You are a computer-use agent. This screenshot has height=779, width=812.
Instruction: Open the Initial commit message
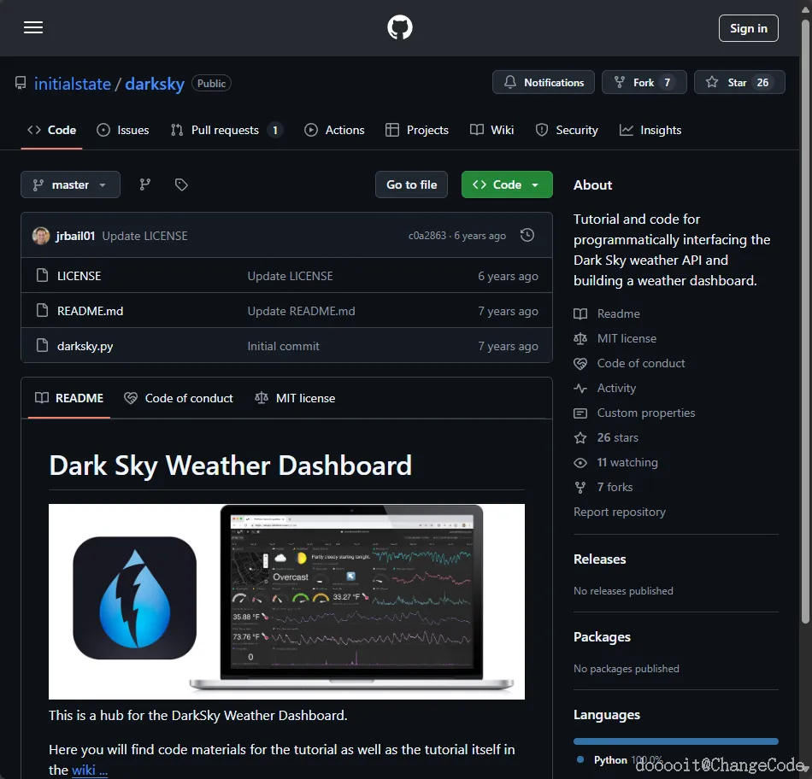point(283,346)
